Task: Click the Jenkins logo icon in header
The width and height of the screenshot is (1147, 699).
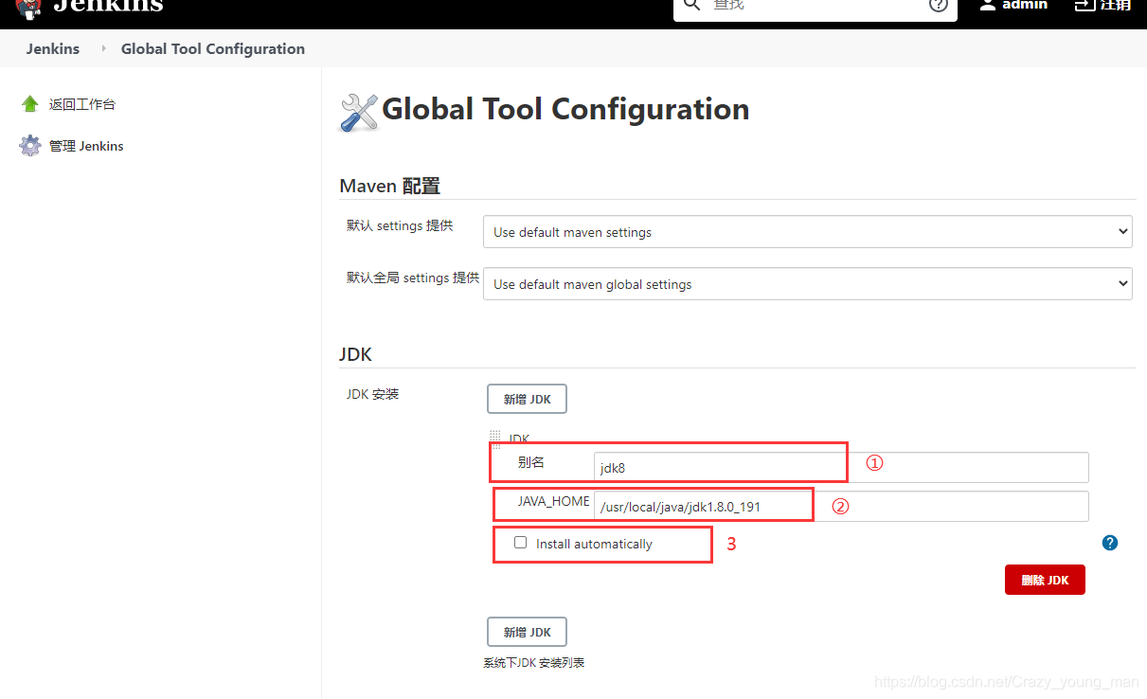Action: [28, 9]
